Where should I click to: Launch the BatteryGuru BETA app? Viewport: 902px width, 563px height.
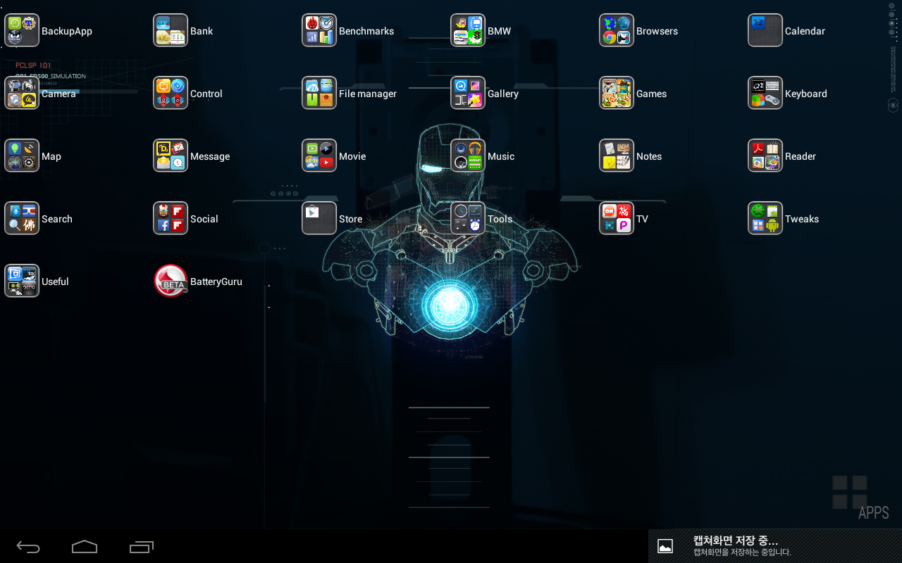171,281
